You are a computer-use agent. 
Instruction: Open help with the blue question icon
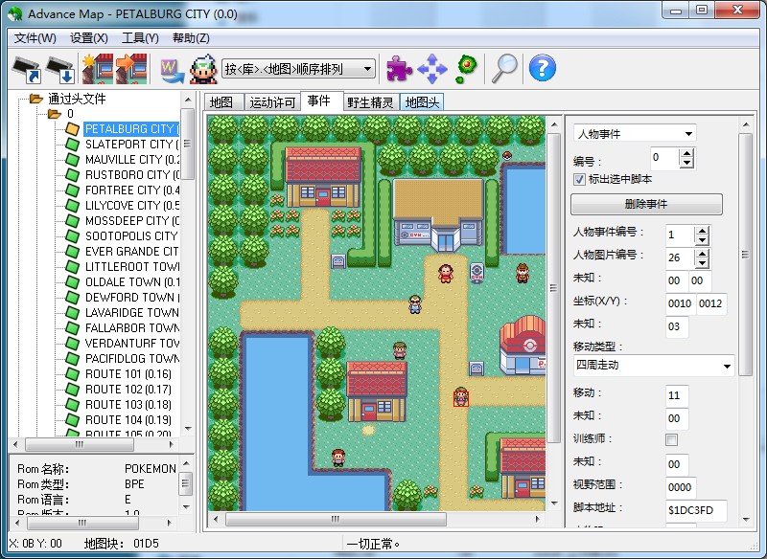(x=542, y=68)
